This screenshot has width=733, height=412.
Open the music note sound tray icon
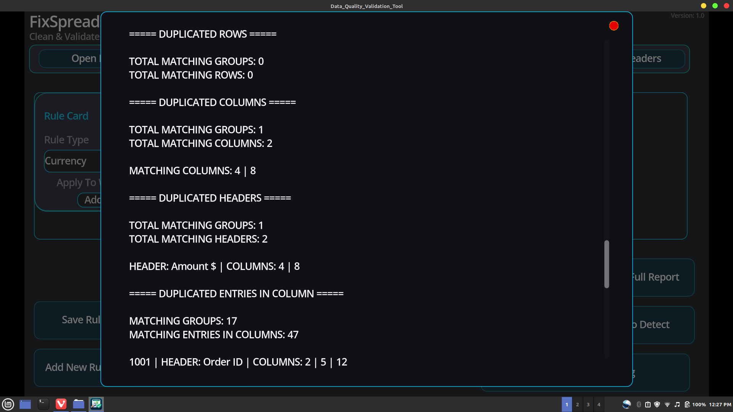tap(677, 404)
